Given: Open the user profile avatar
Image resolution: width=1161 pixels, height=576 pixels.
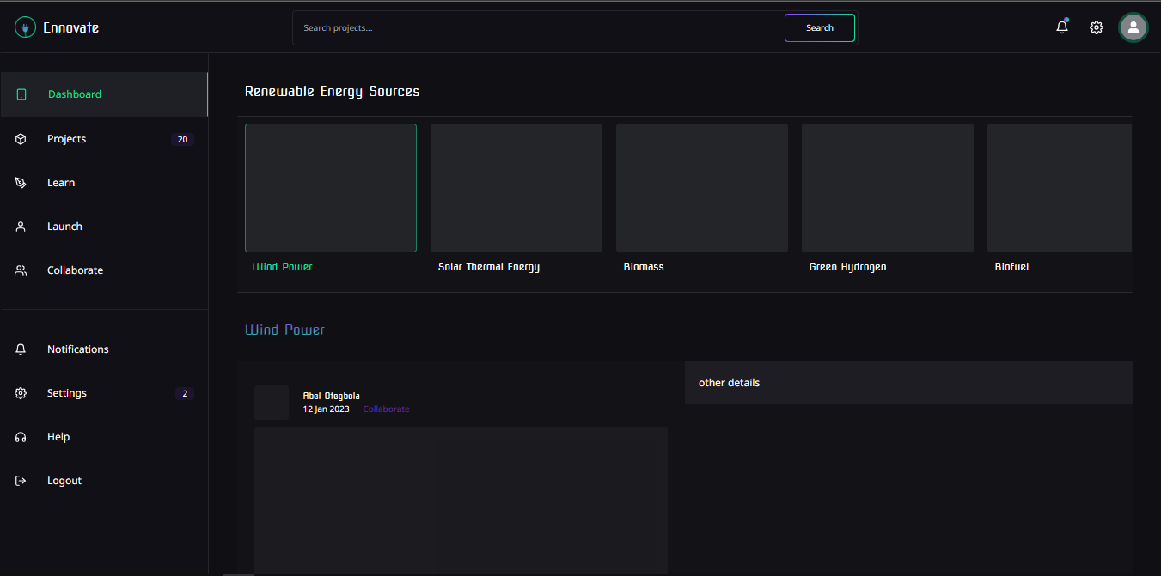Looking at the screenshot, I should tap(1133, 27).
